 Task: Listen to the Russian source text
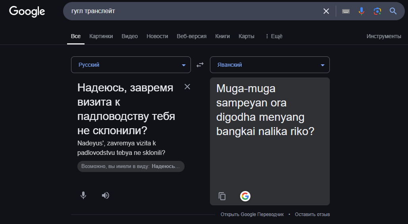tap(106, 195)
